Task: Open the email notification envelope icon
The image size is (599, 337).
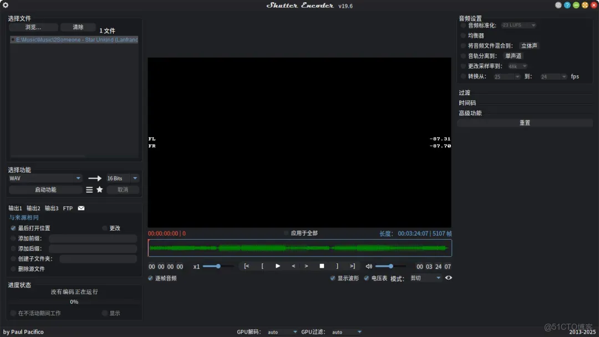Action: 80,208
